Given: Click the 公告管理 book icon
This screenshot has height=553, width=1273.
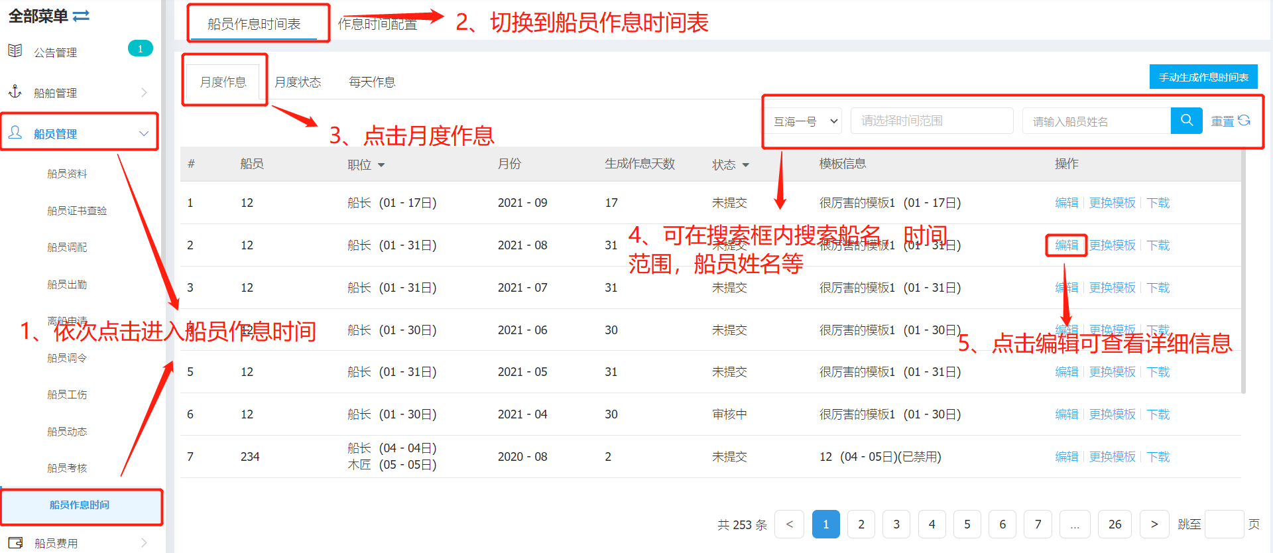Looking at the screenshot, I should point(15,51).
